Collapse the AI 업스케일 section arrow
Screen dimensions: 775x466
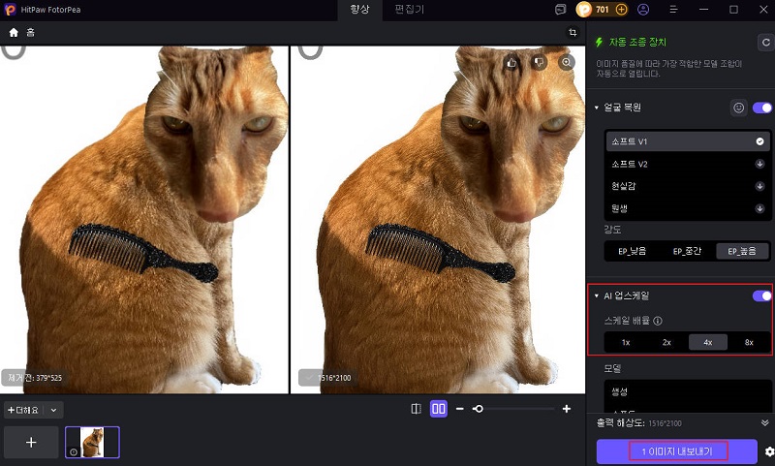(x=597, y=295)
